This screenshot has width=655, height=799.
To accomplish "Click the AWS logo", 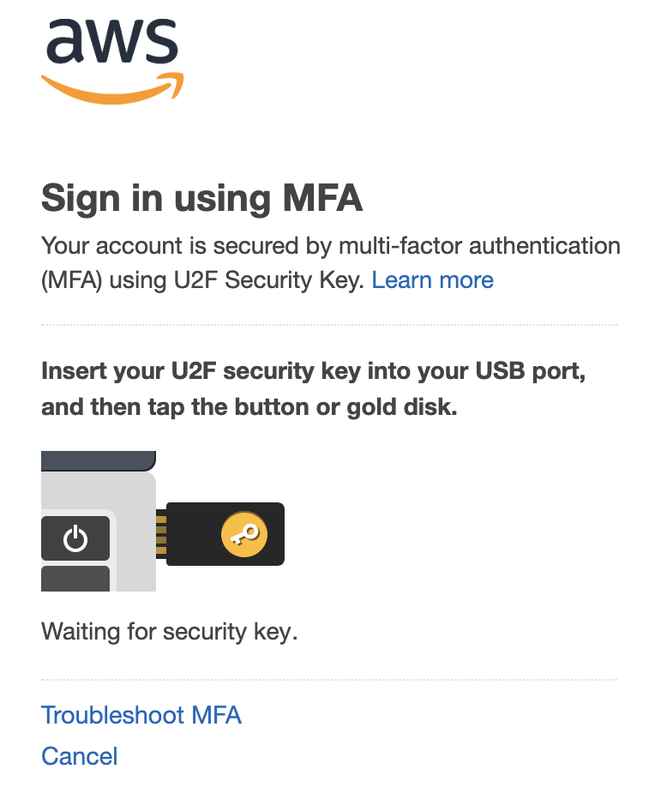I will click(x=111, y=43).
